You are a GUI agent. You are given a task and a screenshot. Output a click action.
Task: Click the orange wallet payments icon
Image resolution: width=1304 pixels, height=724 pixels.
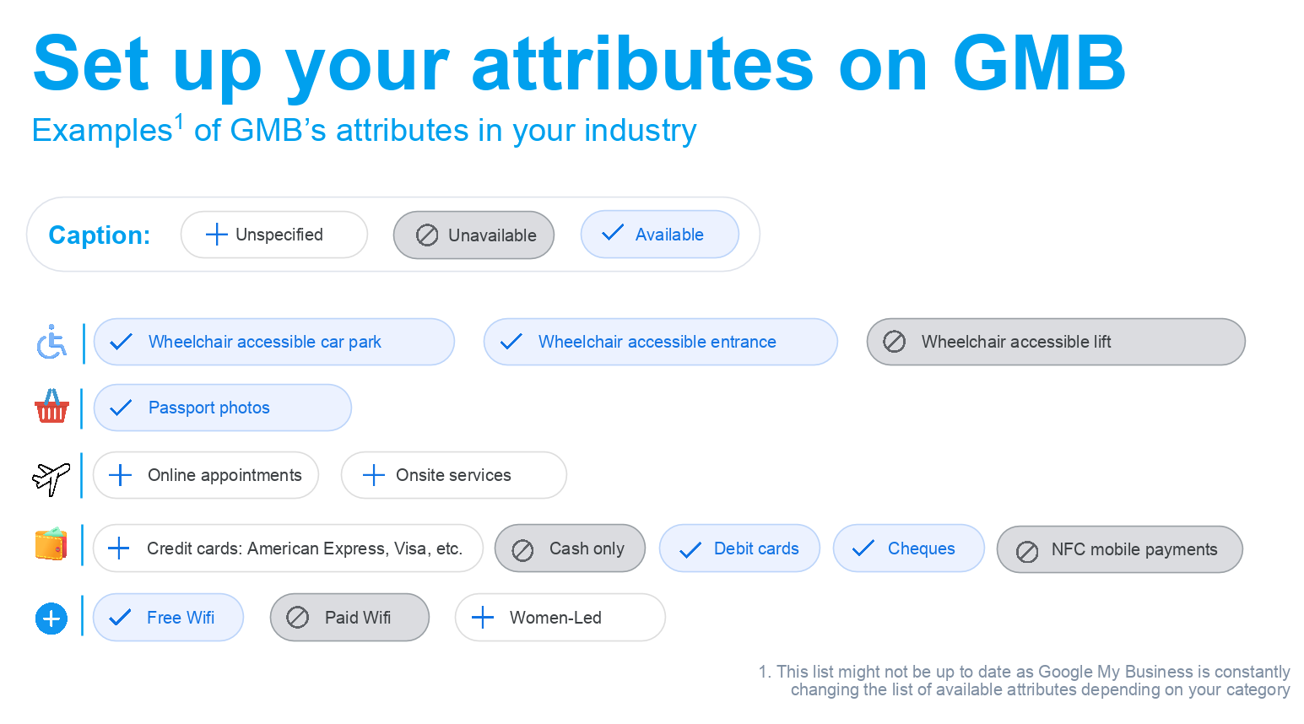point(51,544)
